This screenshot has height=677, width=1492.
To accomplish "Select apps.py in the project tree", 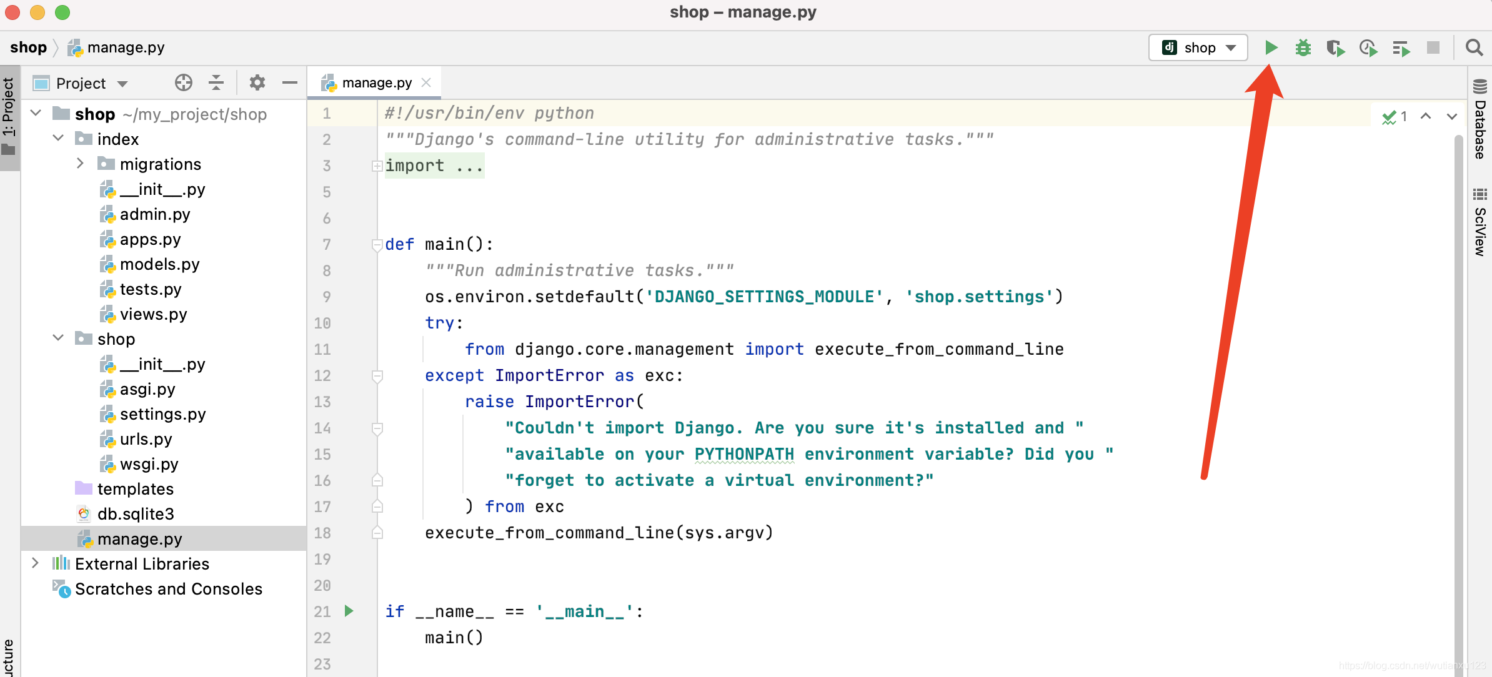I will coord(150,239).
